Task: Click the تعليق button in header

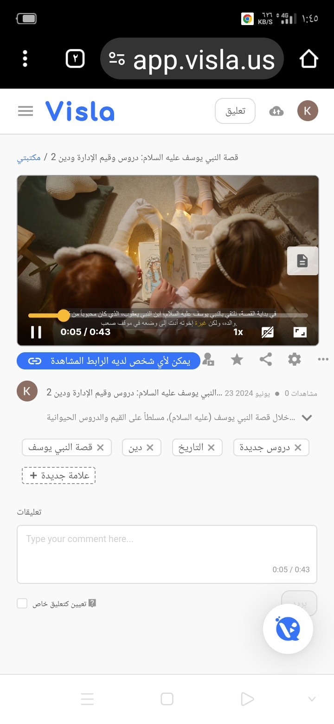Action: point(235,111)
